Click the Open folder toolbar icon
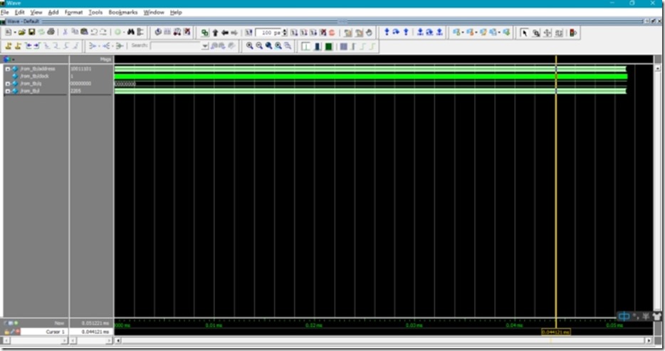Image resolution: width=665 pixels, height=351 pixels. [x=22, y=32]
